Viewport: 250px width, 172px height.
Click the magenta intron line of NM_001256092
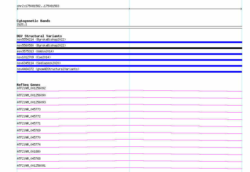tap(129, 90)
